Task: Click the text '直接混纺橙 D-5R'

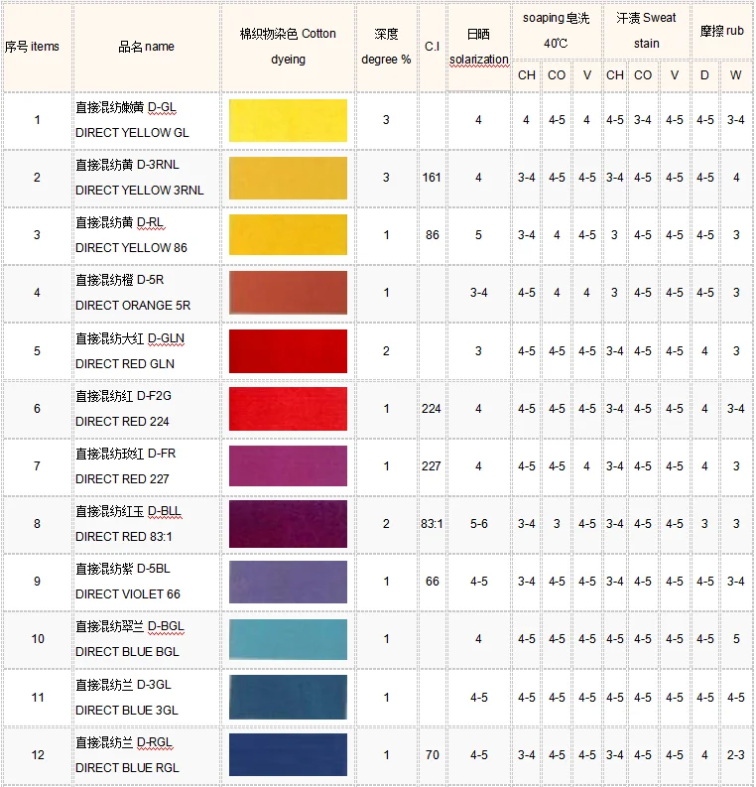Action: pos(120,280)
